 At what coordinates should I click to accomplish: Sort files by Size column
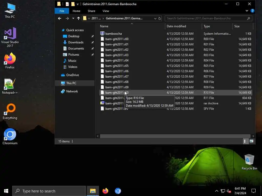[237, 26]
